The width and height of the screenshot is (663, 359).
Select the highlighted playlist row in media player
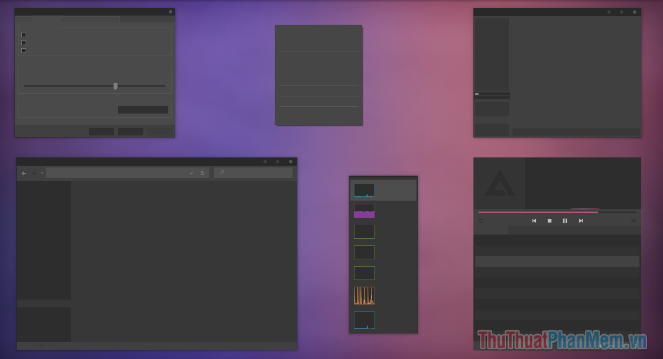557,261
